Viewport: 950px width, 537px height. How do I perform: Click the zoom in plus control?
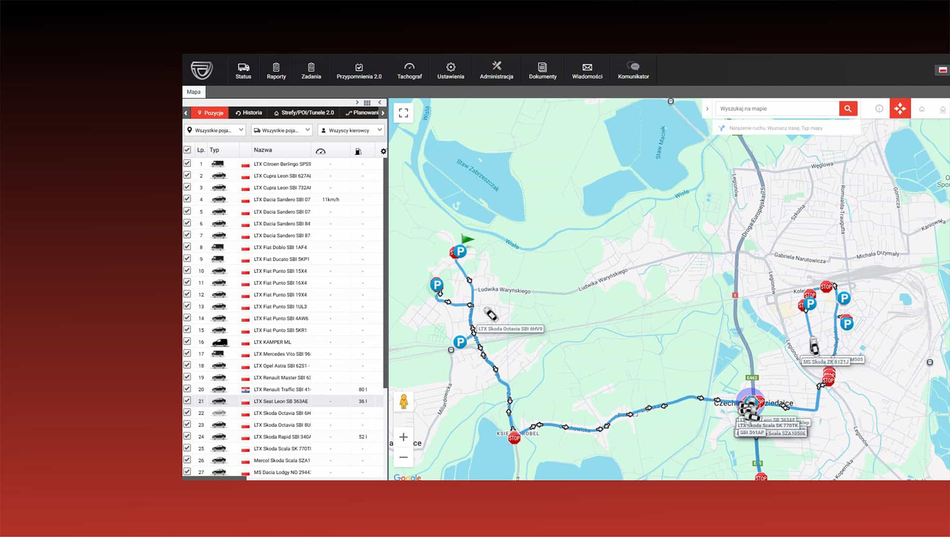pos(403,437)
